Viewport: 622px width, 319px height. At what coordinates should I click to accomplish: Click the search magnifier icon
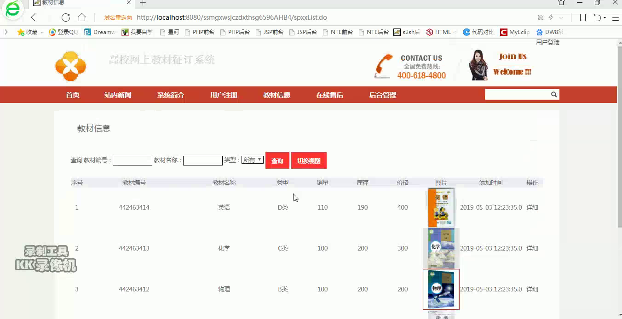point(554,95)
